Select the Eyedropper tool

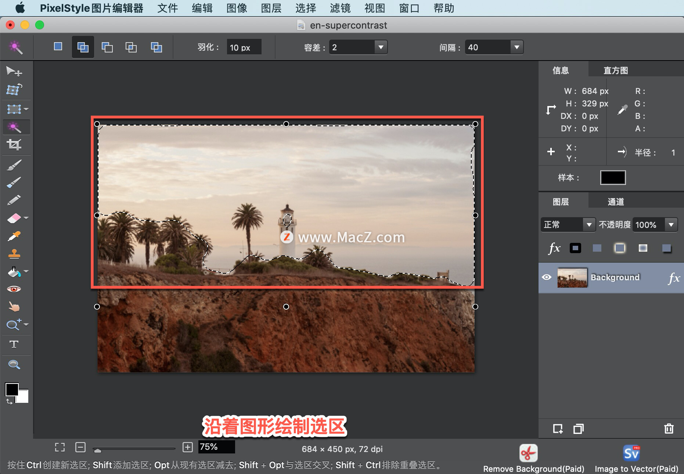click(x=15, y=236)
